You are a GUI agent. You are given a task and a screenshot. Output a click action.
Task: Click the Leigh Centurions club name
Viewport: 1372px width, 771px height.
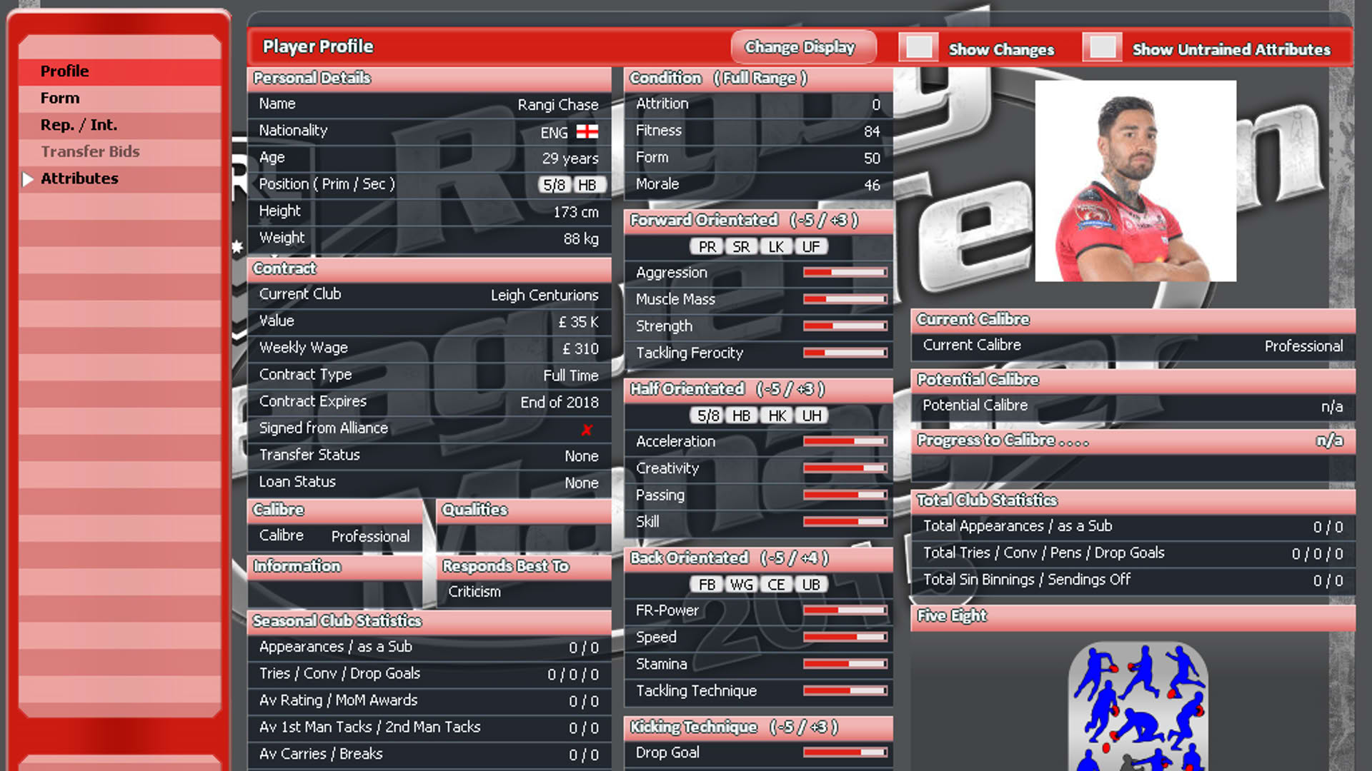pyautogui.click(x=545, y=296)
